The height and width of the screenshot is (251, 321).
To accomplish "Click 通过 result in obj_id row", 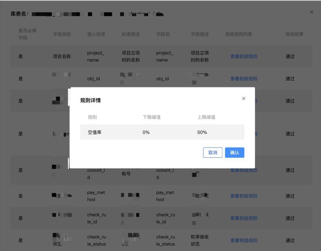I will click(290, 79).
